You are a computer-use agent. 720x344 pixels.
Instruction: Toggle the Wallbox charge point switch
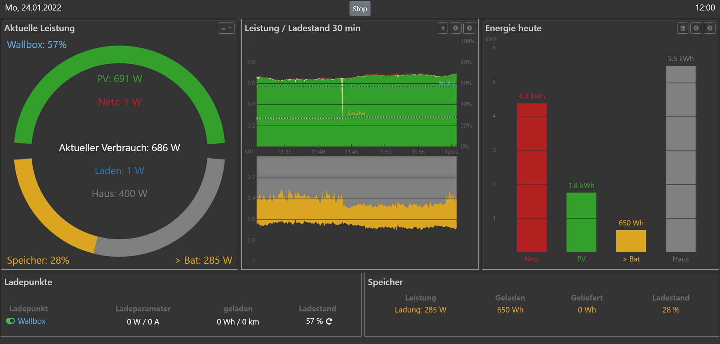coord(11,321)
